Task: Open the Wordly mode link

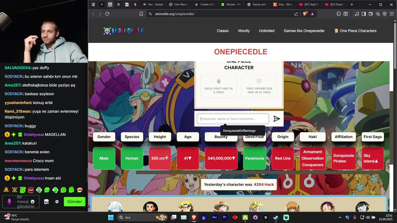Action: 244,31
